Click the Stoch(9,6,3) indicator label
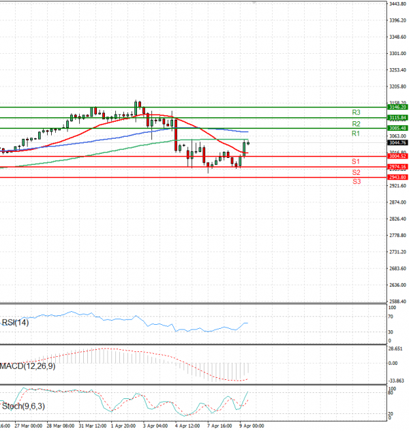Image resolution: width=409 pixels, height=431 pixels. [x=22, y=406]
